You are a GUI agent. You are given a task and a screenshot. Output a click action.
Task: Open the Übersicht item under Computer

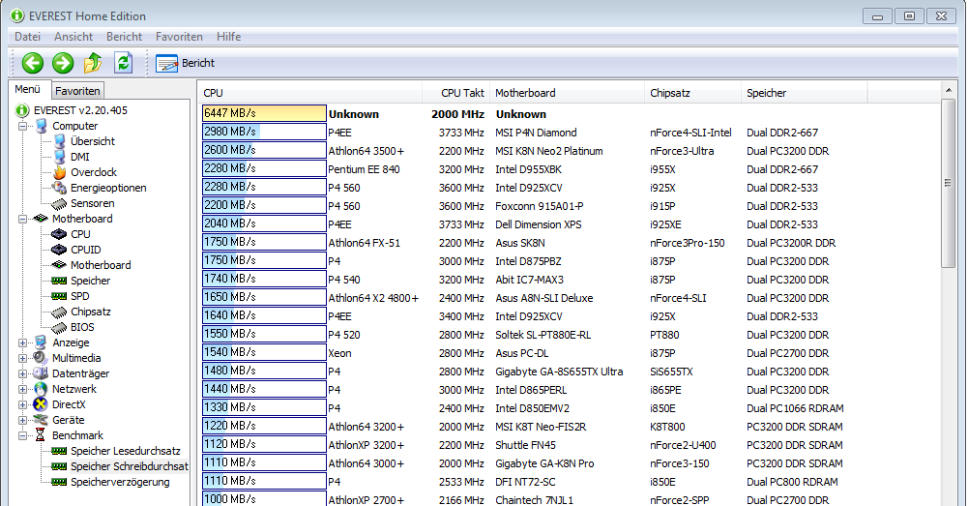[93, 141]
